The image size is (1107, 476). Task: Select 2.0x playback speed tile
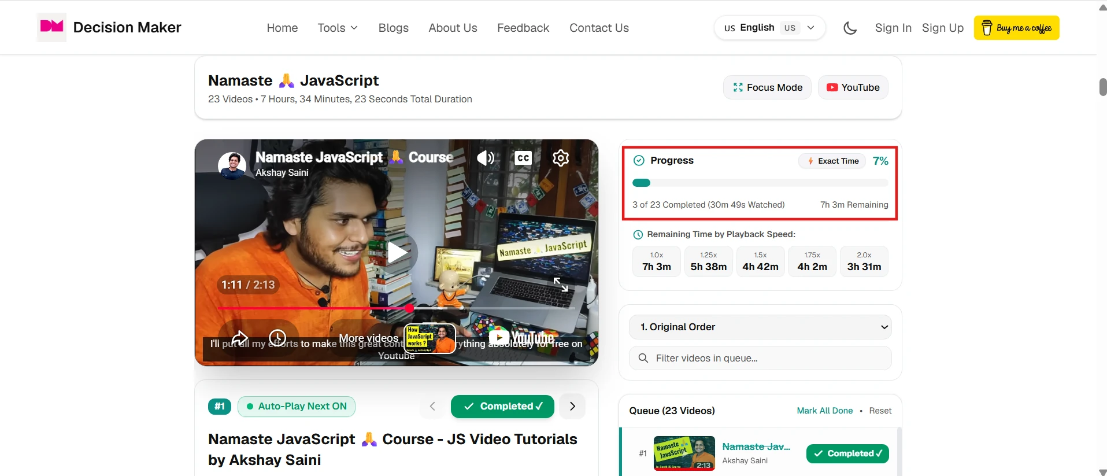(864, 261)
